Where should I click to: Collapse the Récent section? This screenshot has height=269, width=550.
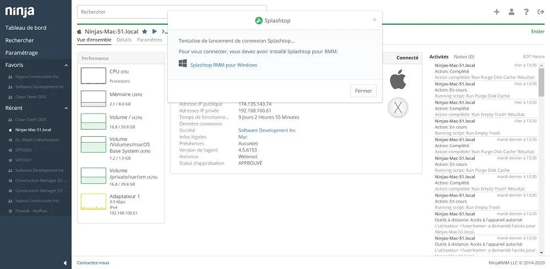pyautogui.click(x=67, y=108)
